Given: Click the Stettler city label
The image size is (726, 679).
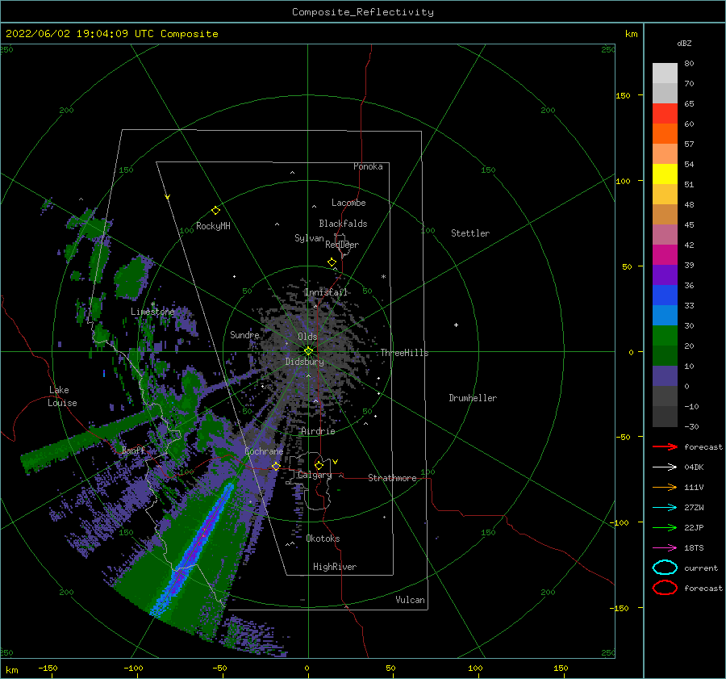Looking at the screenshot, I should coord(470,233).
